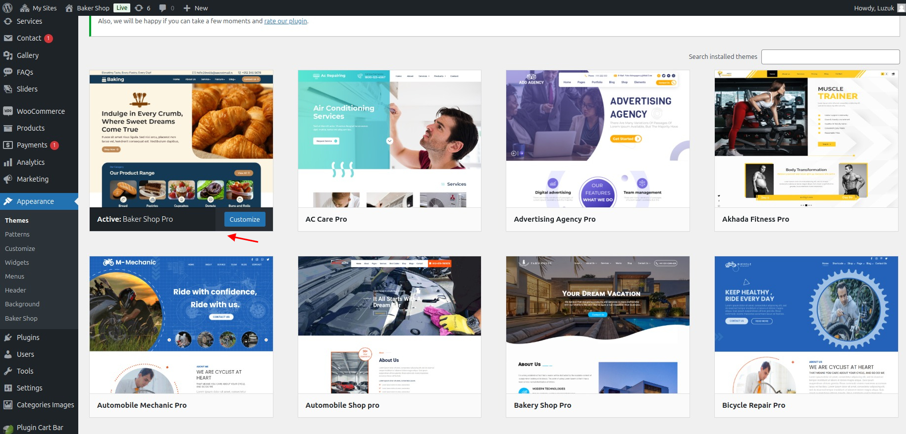Screen dimensions: 906x434
Task: Click the Analytics bar chart icon
Action: 8,162
